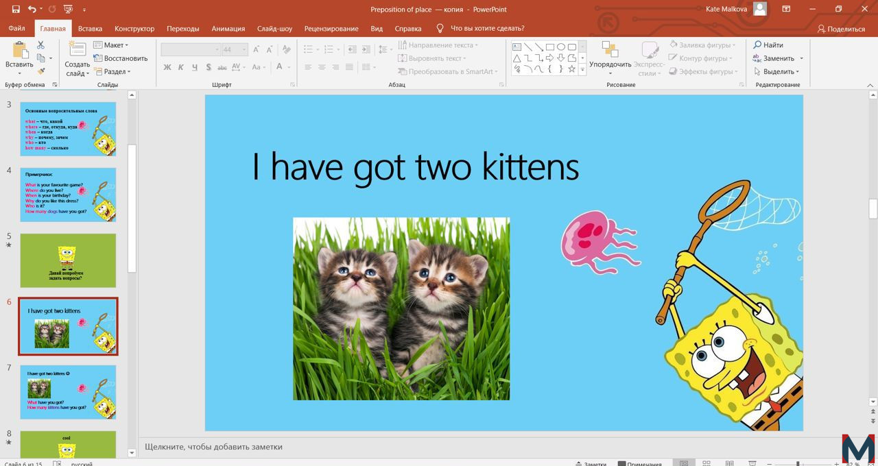Switch to Normal view in status bar
The width and height of the screenshot is (878, 466).
coord(683,463)
